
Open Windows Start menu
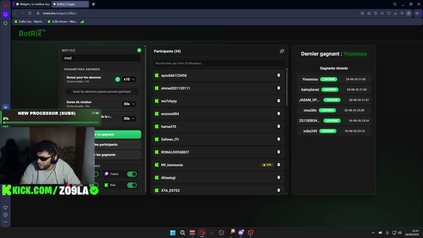(173, 233)
